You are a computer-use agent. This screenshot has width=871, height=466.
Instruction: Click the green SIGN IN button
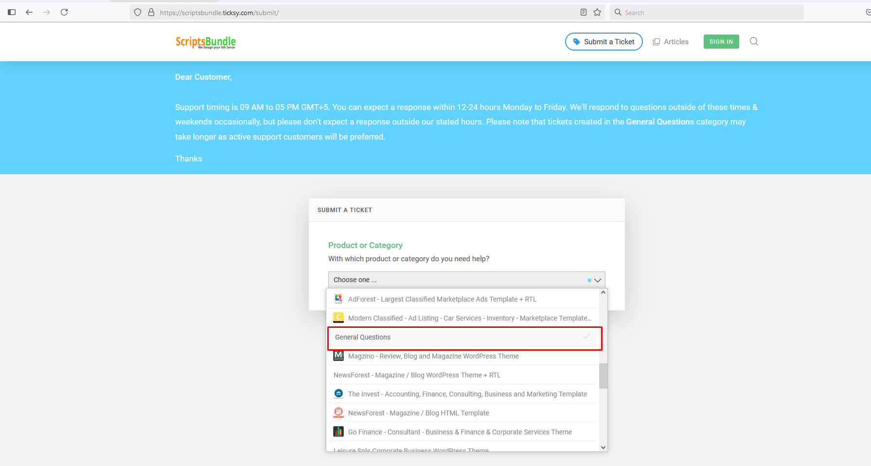(721, 42)
